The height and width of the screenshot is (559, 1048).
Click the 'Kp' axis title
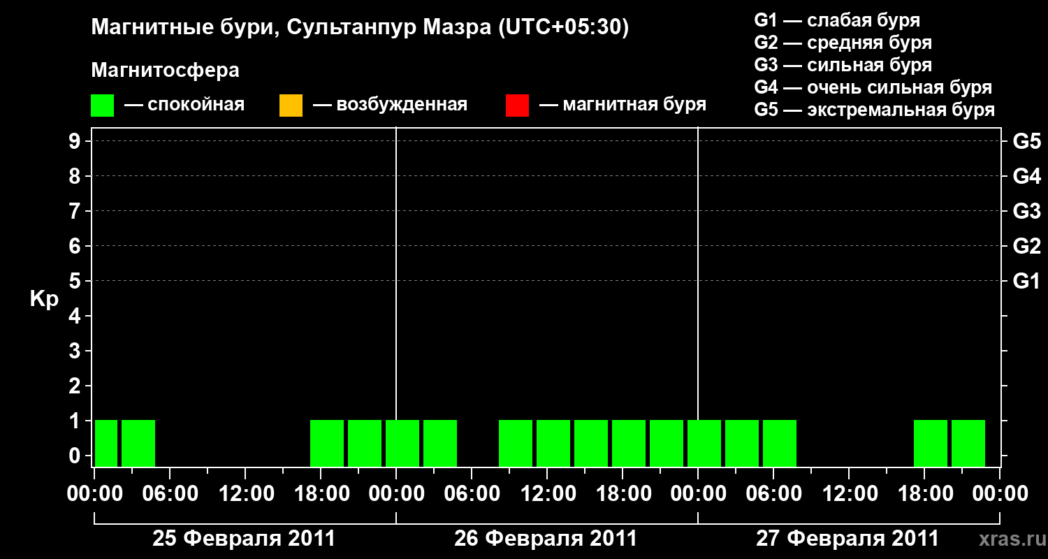44,299
